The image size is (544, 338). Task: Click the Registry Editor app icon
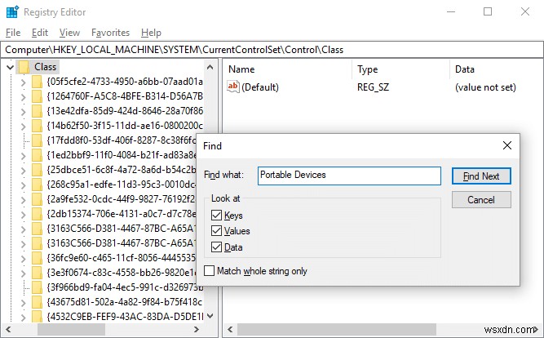tap(10, 11)
